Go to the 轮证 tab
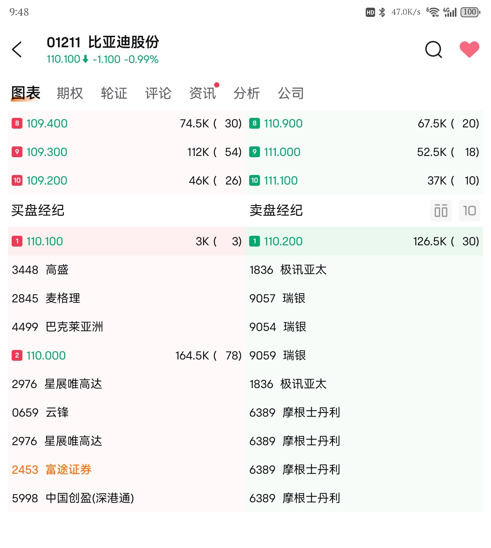The width and height of the screenshot is (491, 548). [x=114, y=93]
